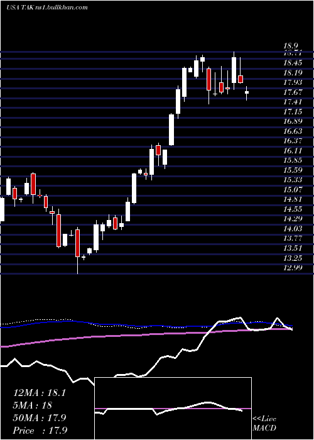
Task: Click the MACD label
Action: coord(264,428)
